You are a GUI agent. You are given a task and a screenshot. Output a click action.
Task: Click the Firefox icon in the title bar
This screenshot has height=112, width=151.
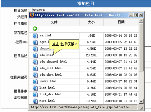[x=32, y=15]
